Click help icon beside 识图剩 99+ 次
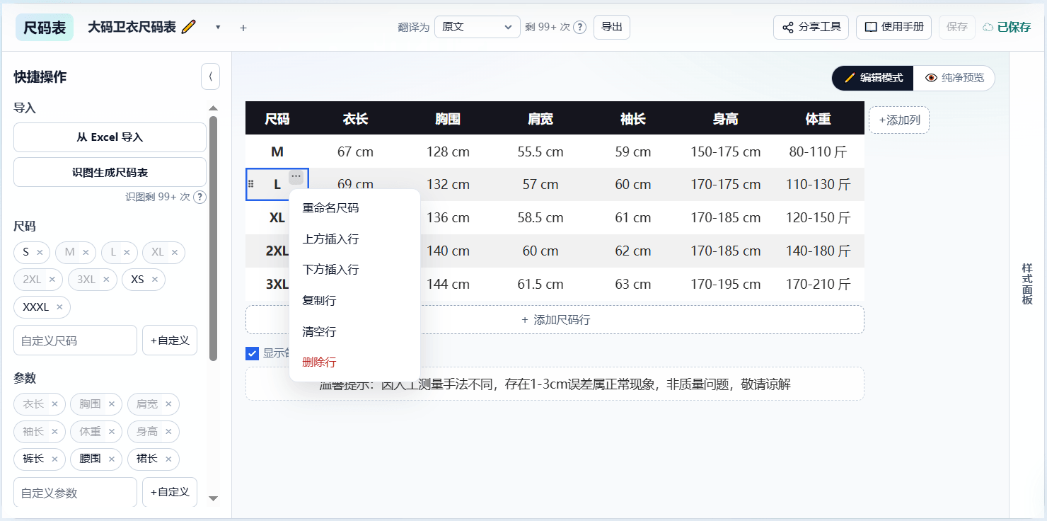Viewport: 1047px width, 521px height. click(x=200, y=197)
